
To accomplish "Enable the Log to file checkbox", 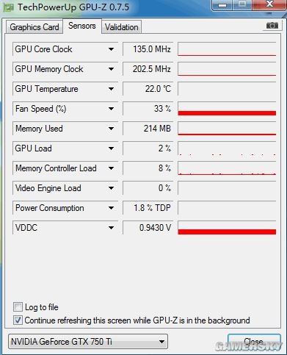I will coord(18,307).
